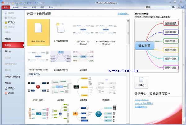
Task: Open the 查找 search field dropdown arrow
Action: [x=170, y=7]
